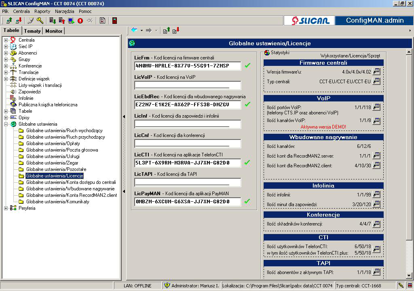The width and height of the screenshot is (414, 291).
Task: Open Globalne ustawienia/Zegar in the tree
Action: point(52,163)
